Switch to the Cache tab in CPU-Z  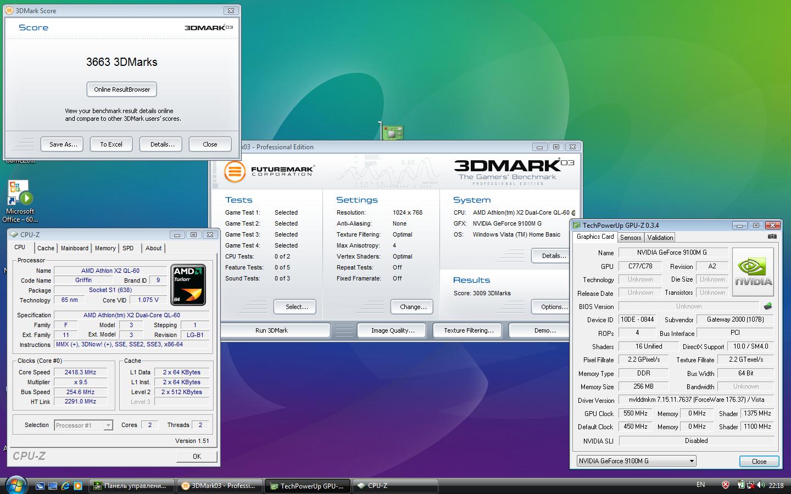click(46, 248)
